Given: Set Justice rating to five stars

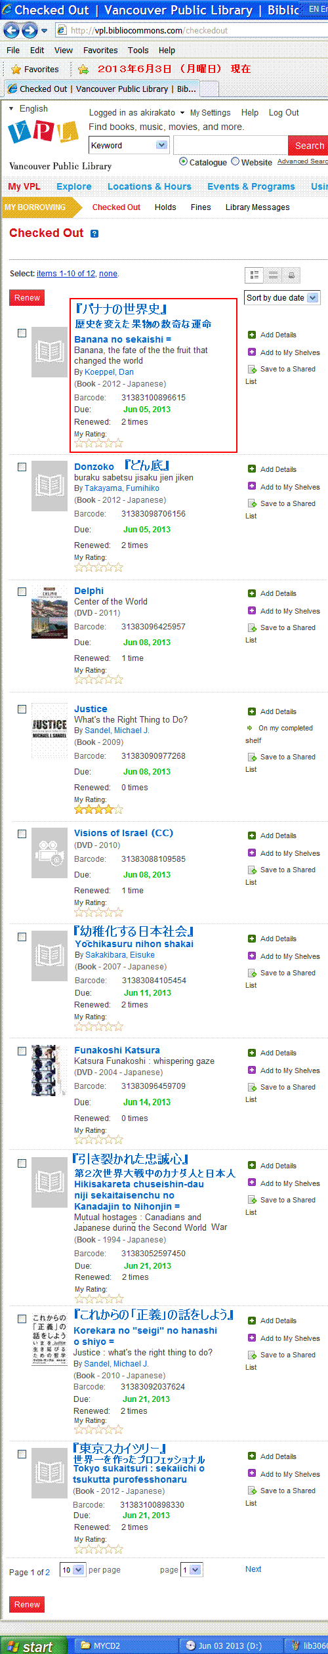Looking at the screenshot, I should tap(118, 809).
